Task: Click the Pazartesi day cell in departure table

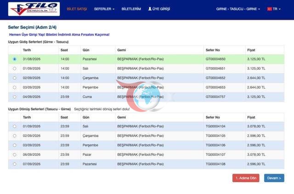Action: (90, 59)
